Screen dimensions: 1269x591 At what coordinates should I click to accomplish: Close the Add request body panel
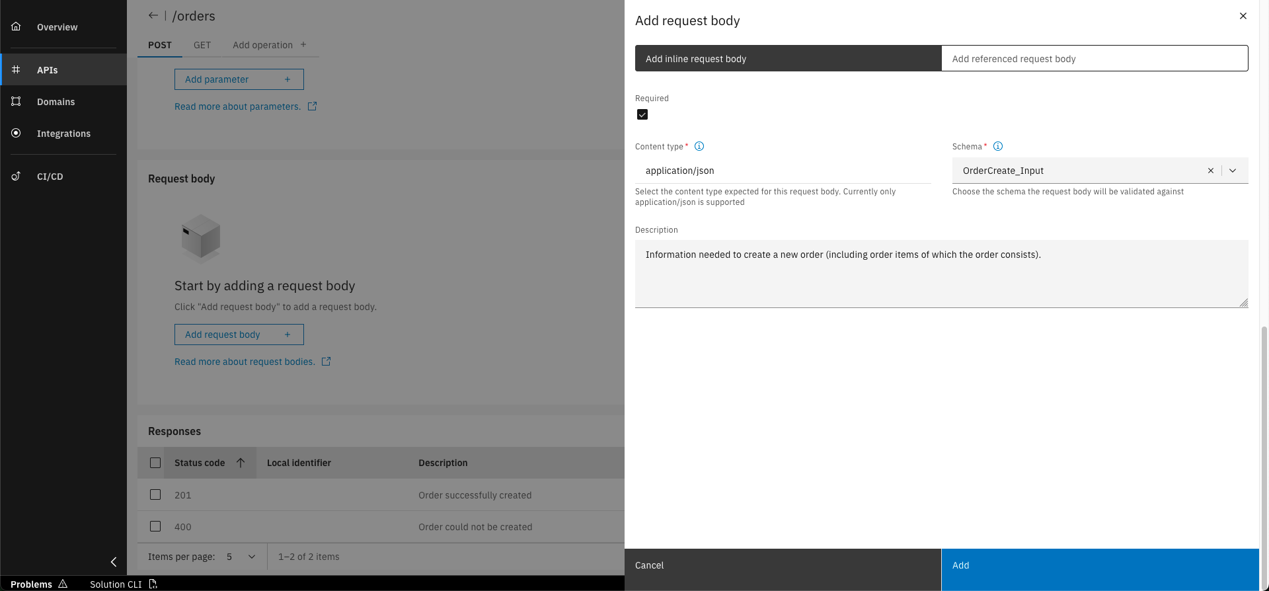[1243, 16]
